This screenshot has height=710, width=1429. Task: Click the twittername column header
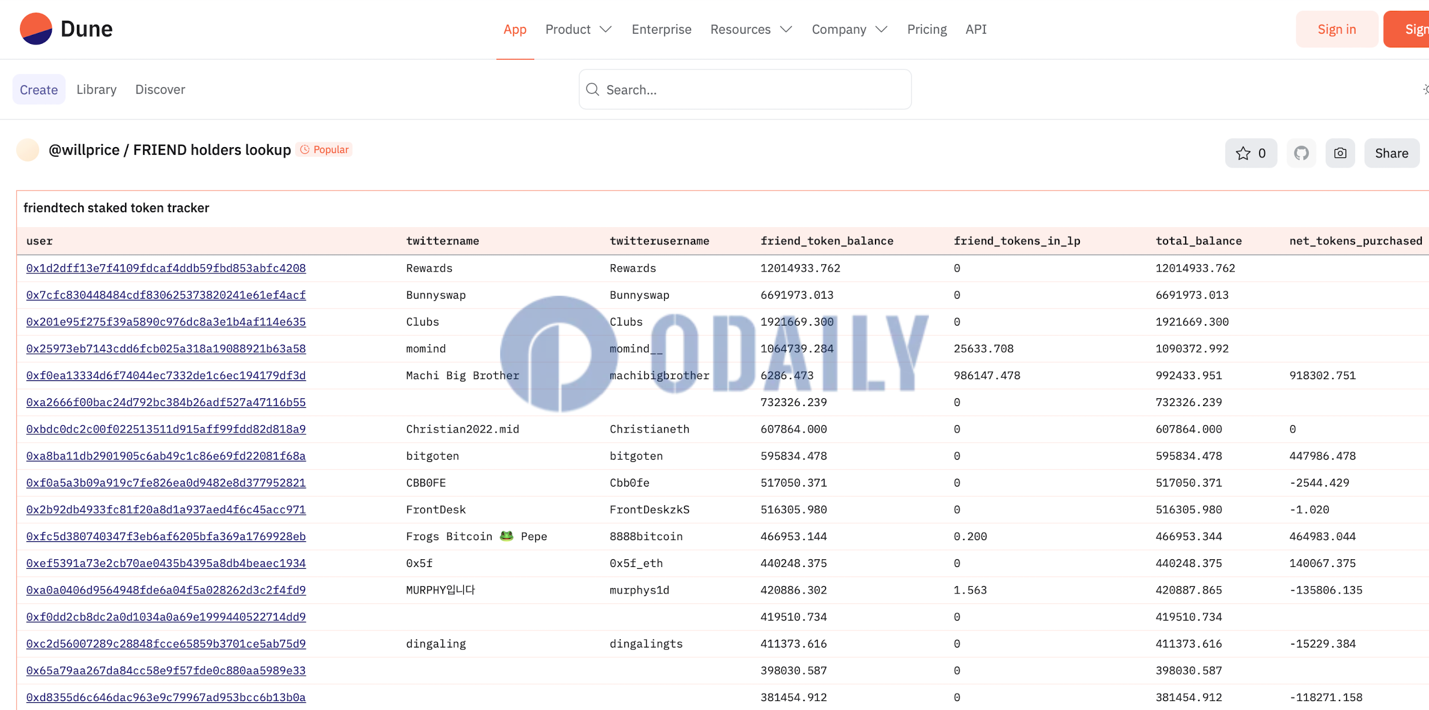[442, 241]
